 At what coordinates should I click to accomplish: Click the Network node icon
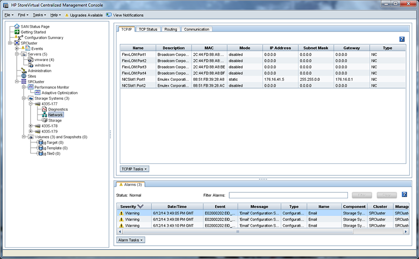[x=44, y=115]
